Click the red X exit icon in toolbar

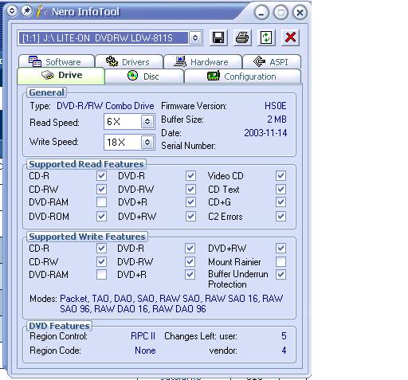point(290,37)
